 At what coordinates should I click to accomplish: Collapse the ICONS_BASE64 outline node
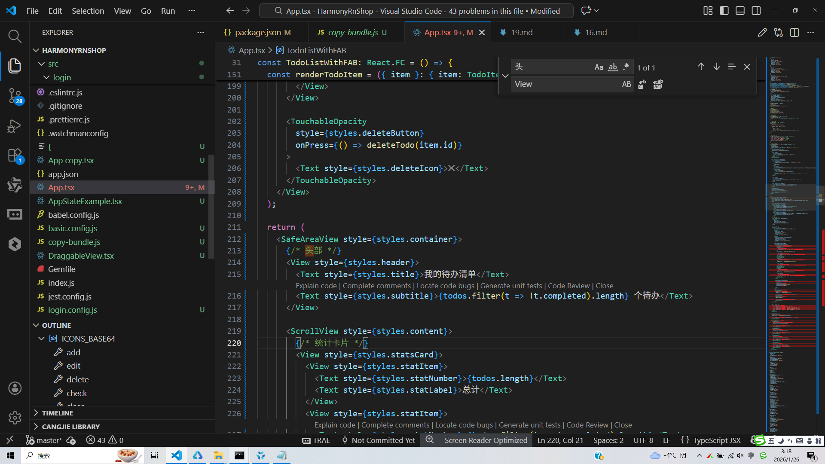pyautogui.click(x=41, y=339)
